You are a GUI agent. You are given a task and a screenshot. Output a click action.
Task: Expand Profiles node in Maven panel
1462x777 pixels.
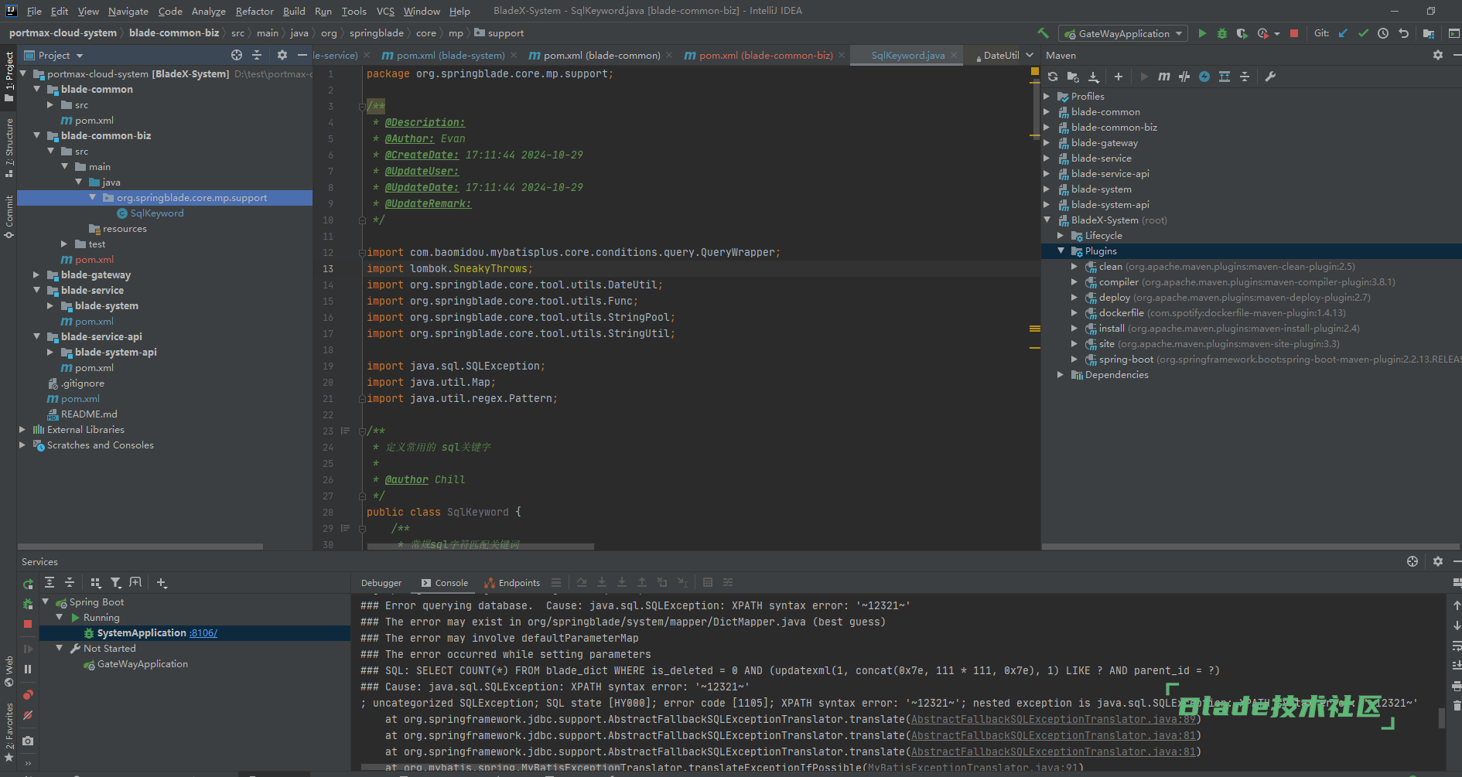click(x=1047, y=96)
